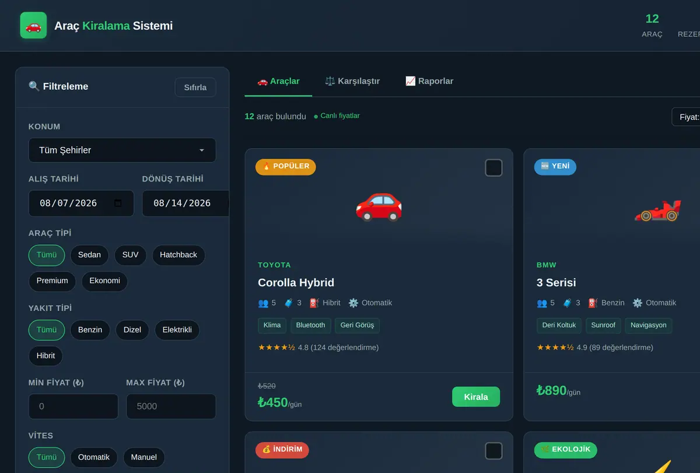Open the Fiyat sort dropdown
Image resolution: width=700 pixels, height=473 pixels.
[x=686, y=117]
